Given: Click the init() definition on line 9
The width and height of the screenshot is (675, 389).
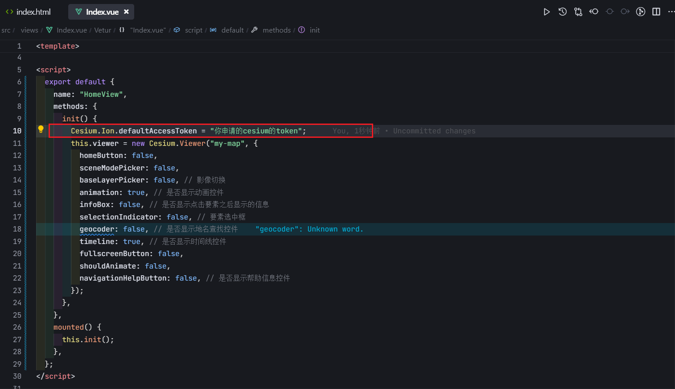Looking at the screenshot, I should (75, 119).
